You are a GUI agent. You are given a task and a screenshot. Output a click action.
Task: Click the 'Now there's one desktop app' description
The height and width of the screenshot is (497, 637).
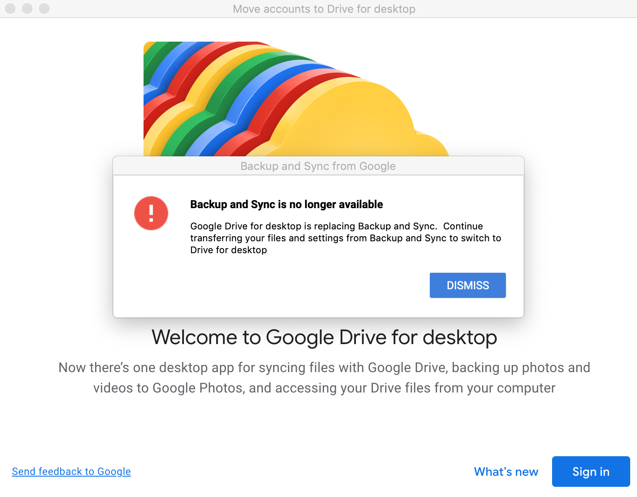click(324, 378)
